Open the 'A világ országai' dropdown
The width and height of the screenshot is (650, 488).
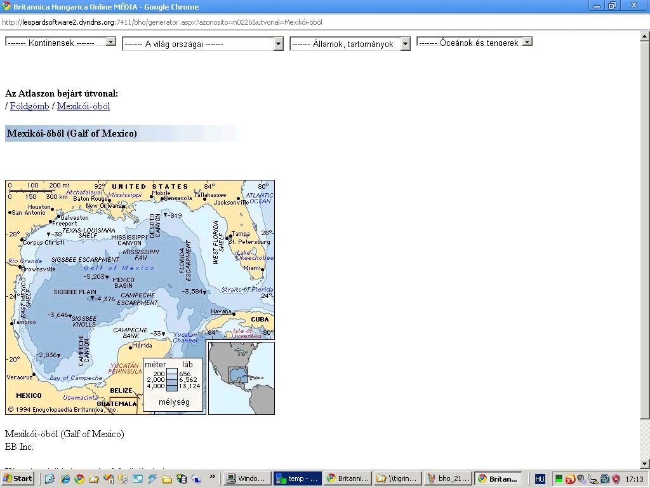click(x=202, y=44)
